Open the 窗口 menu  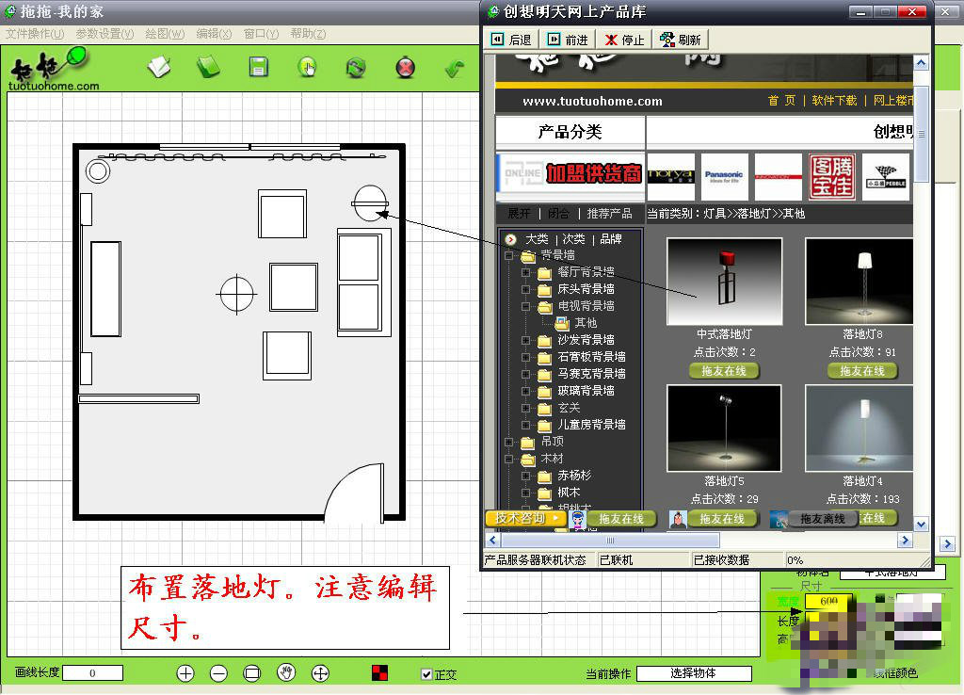tap(262, 34)
